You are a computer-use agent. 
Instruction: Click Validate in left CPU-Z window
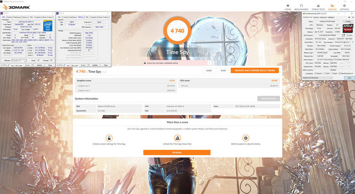click(x=39, y=65)
